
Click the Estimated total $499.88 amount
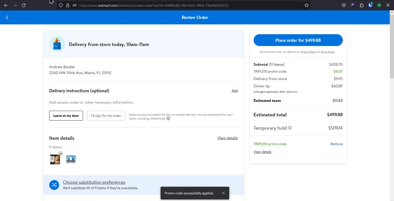click(335, 115)
